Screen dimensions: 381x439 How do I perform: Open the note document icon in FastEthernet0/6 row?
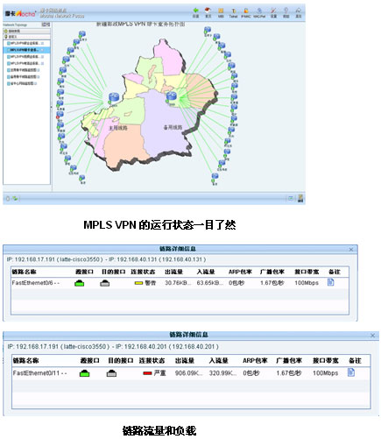click(330, 282)
